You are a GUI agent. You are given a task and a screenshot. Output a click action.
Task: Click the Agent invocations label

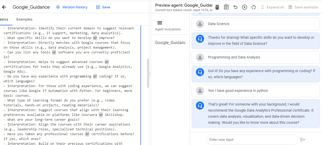pyautogui.click(x=168, y=29)
